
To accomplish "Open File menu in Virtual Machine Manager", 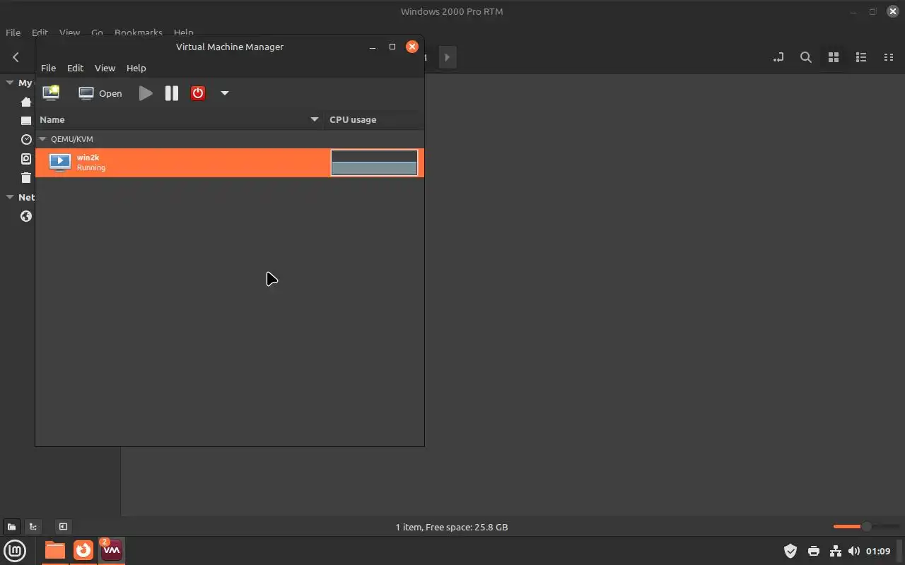I will point(48,68).
